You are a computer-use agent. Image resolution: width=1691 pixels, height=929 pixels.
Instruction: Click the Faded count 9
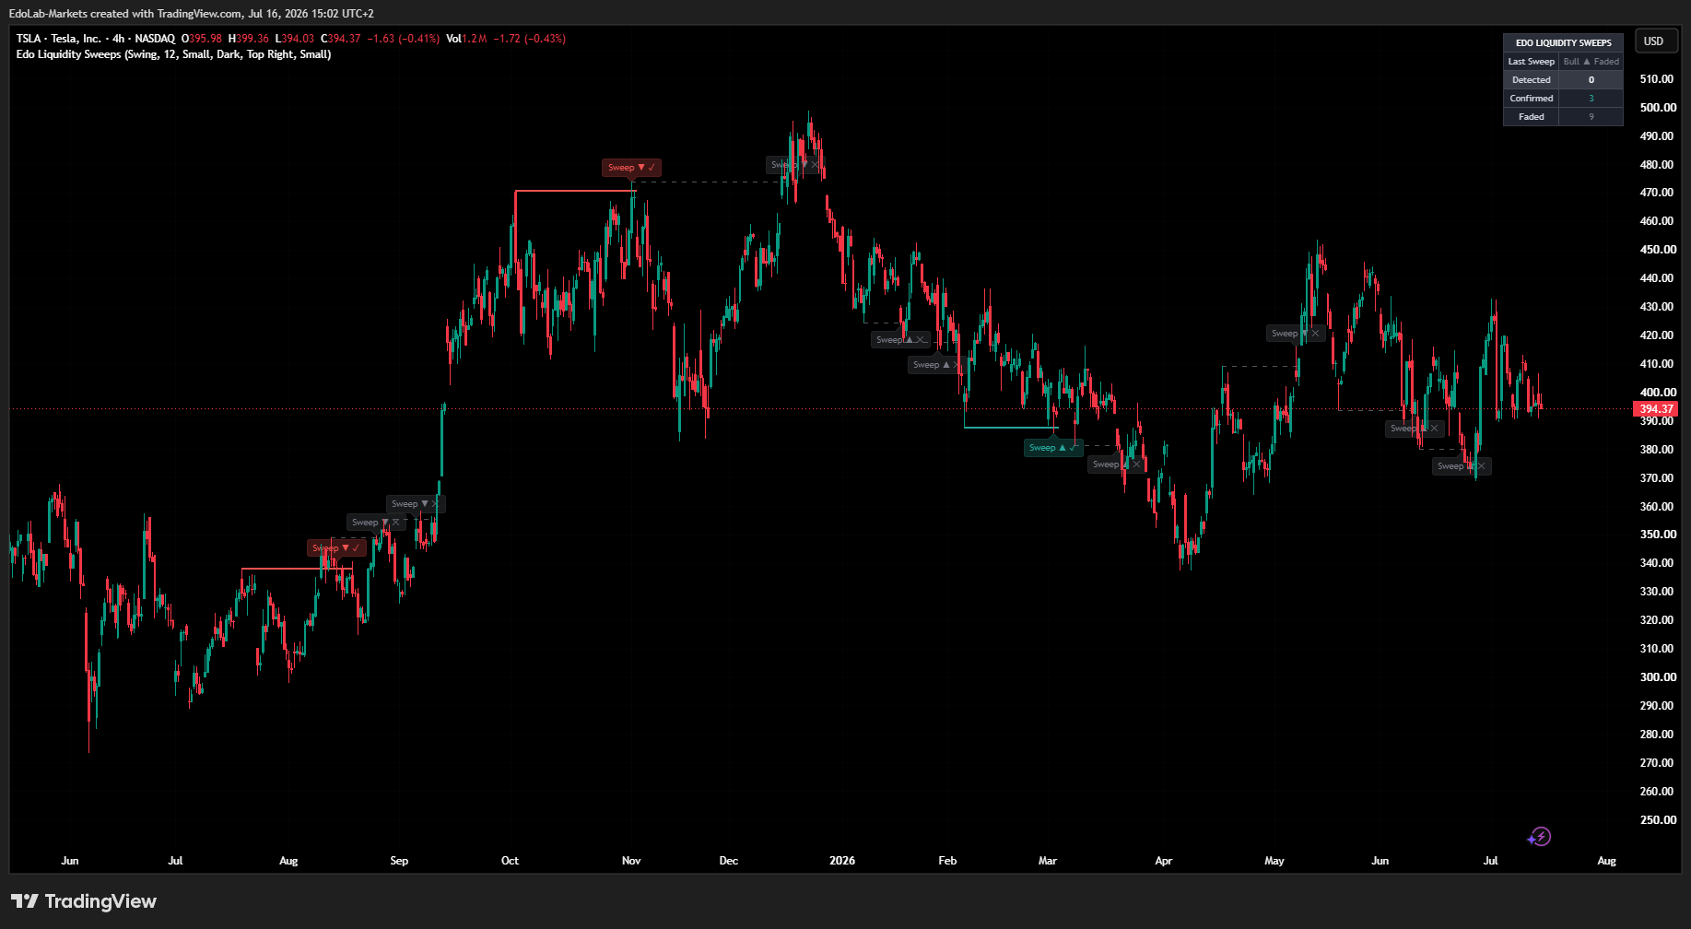[x=1591, y=117]
